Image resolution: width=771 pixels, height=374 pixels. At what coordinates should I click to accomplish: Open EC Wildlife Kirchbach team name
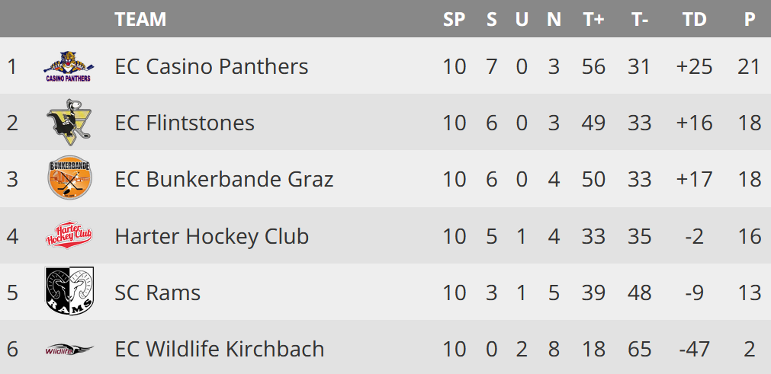pos(220,349)
